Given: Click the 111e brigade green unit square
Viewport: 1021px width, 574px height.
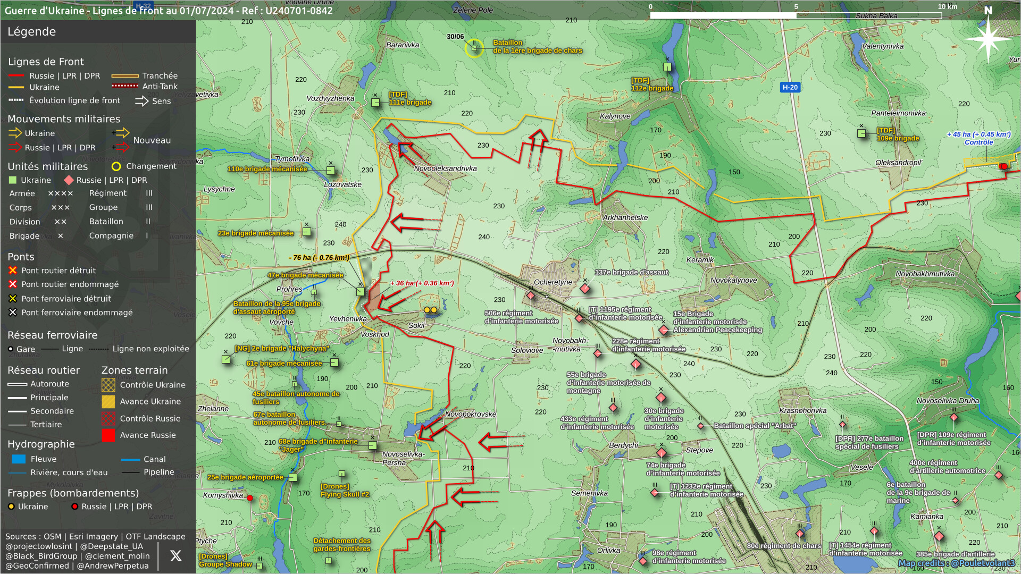Looking at the screenshot, I should pyautogui.click(x=375, y=103).
